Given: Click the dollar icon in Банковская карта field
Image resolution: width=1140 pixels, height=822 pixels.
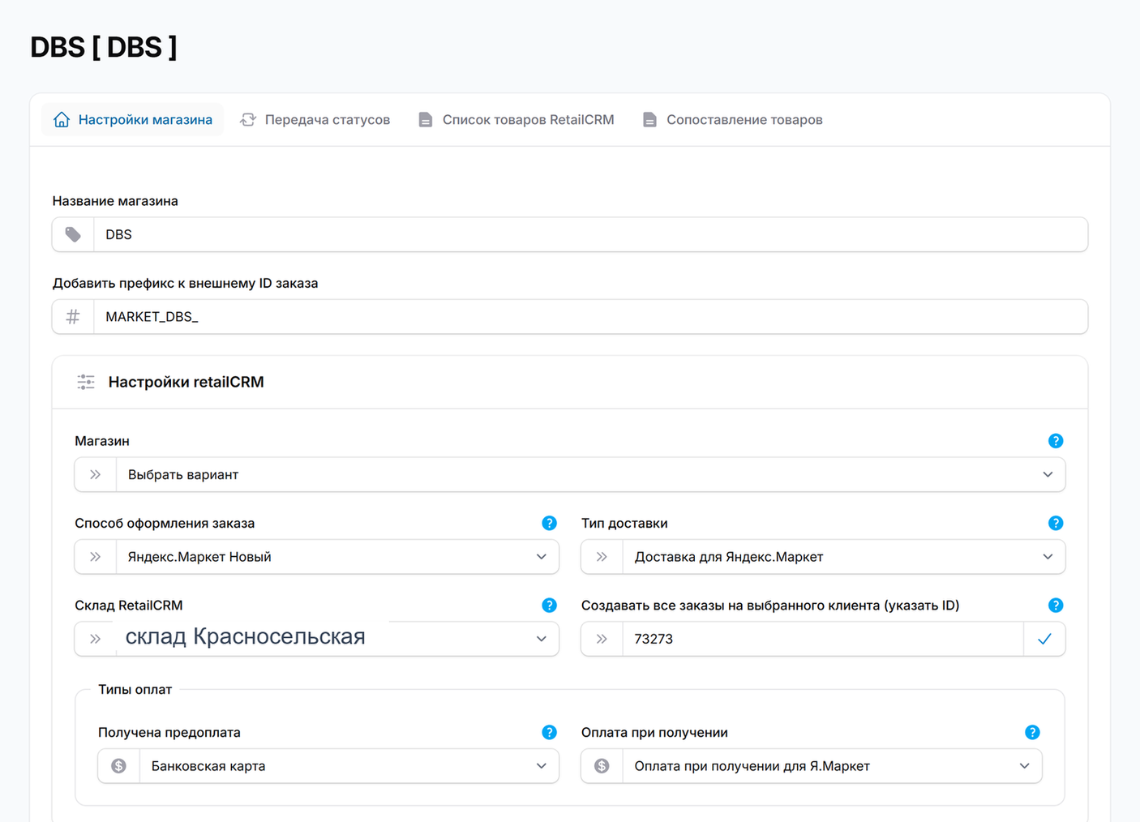Looking at the screenshot, I should pyautogui.click(x=119, y=766).
